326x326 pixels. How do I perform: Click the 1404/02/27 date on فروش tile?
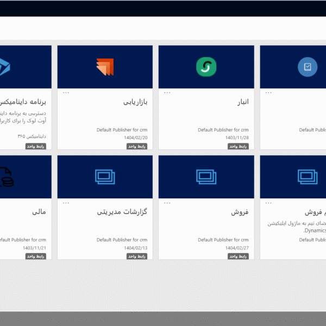(x=237, y=248)
